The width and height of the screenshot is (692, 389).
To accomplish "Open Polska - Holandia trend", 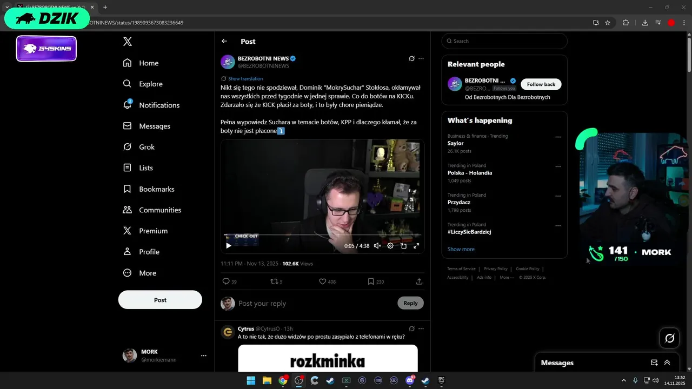I will (x=470, y=173).
